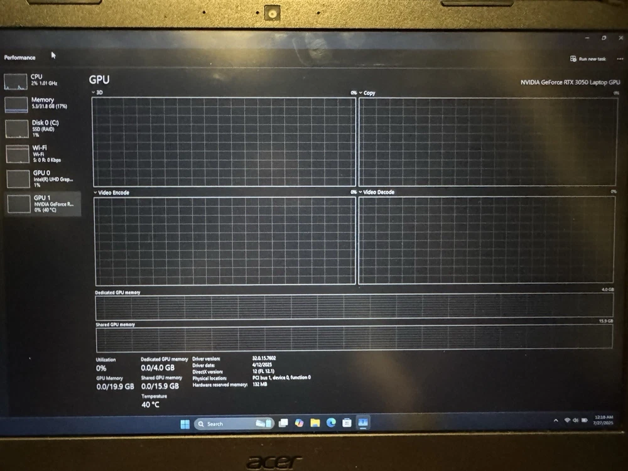This screenshot has width=628, height=471.
Task: Show hidden system tray icons
Action: (555, 420)
